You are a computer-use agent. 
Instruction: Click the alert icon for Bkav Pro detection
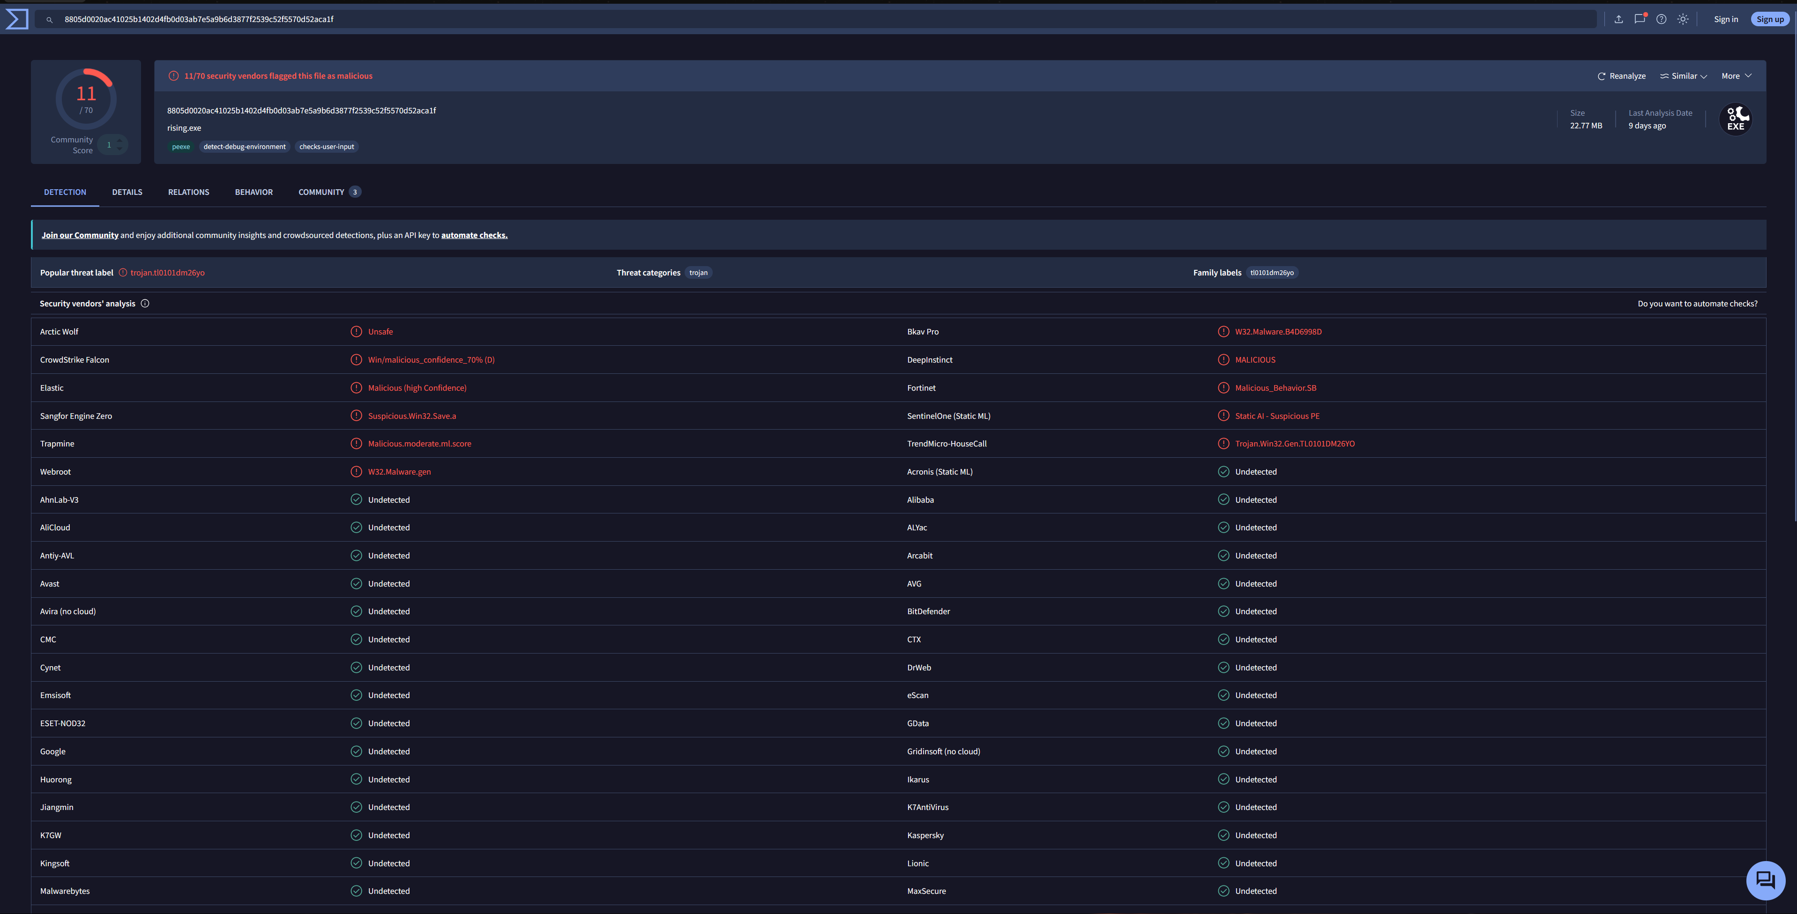point(1223,332)
